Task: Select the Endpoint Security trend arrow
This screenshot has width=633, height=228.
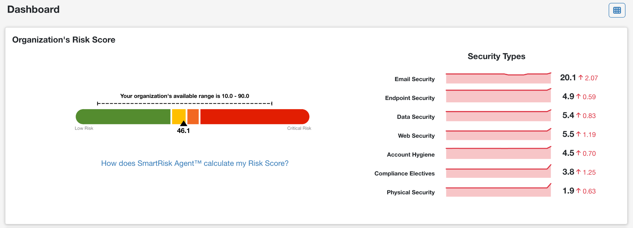Action: point(579,97)
